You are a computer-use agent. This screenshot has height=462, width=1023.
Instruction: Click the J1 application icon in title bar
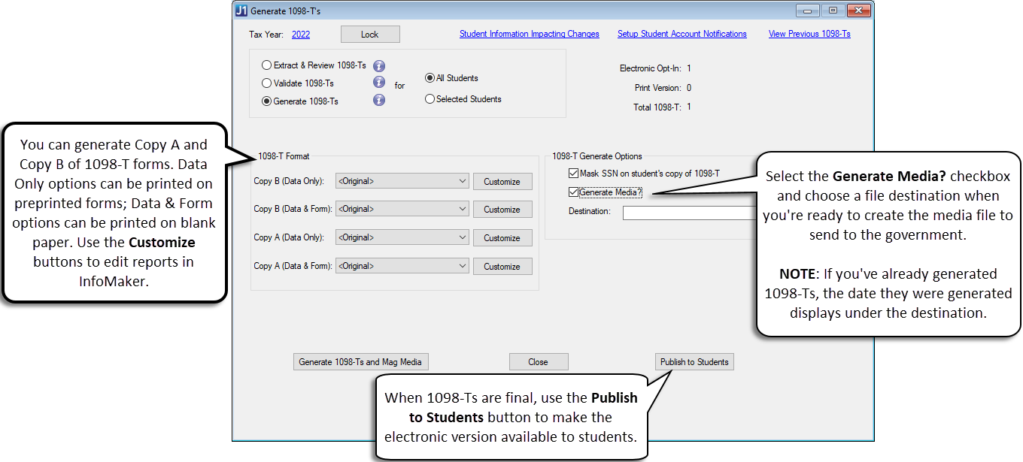click(241, 11)
